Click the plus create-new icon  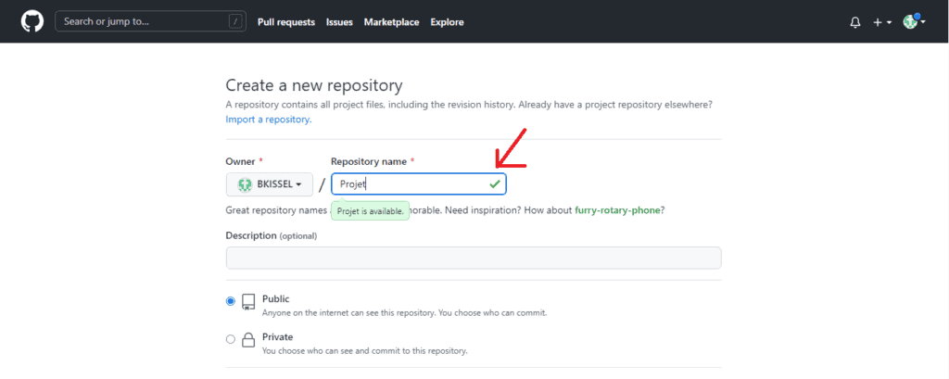tap(879, 22)
